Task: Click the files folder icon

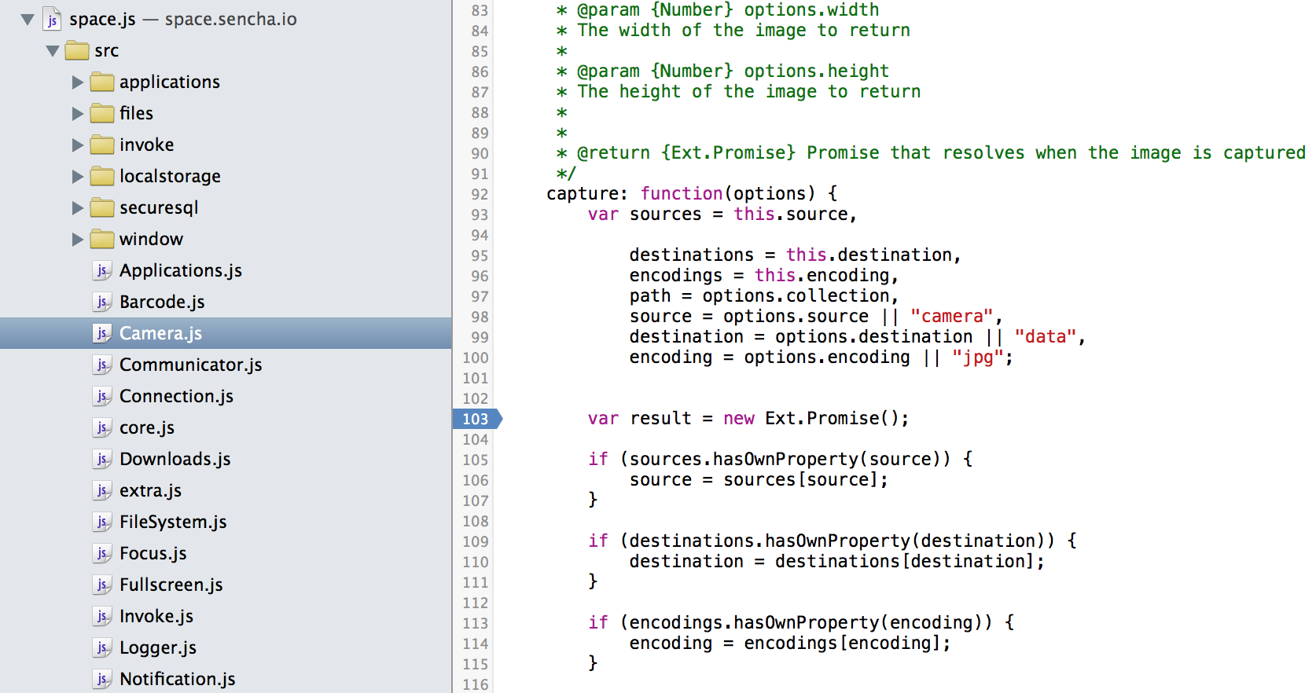Action: click(102, 113)
